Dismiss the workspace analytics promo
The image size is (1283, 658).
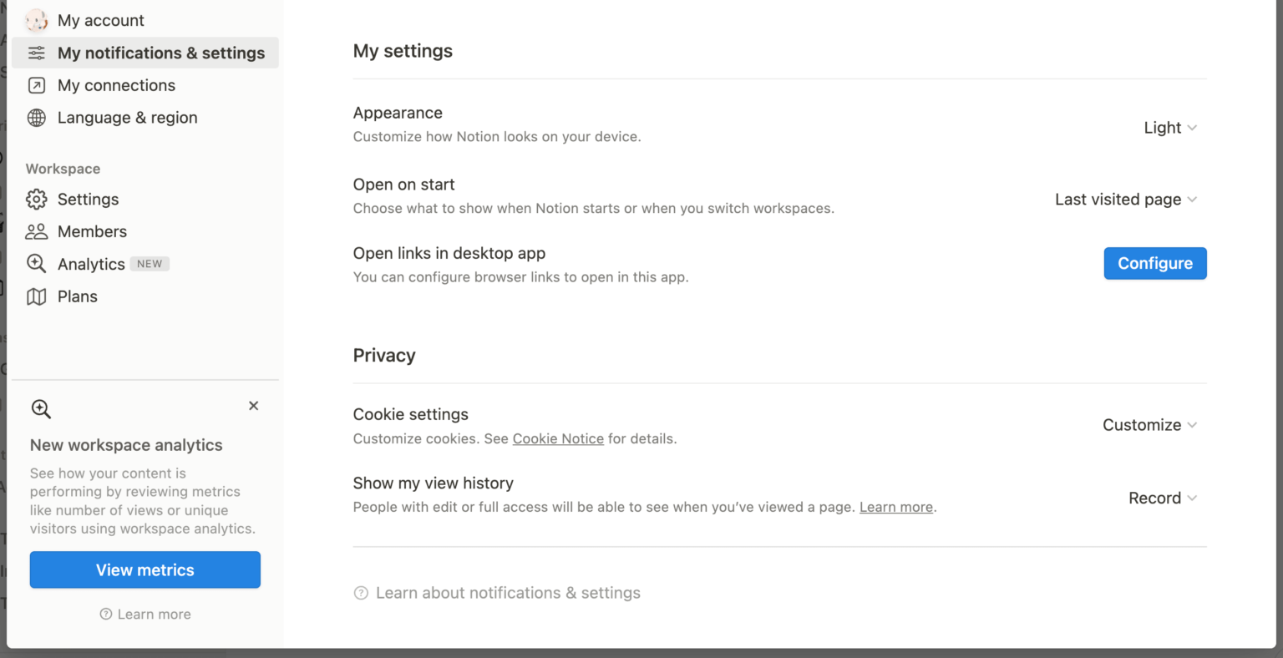[x=254, y=405]
